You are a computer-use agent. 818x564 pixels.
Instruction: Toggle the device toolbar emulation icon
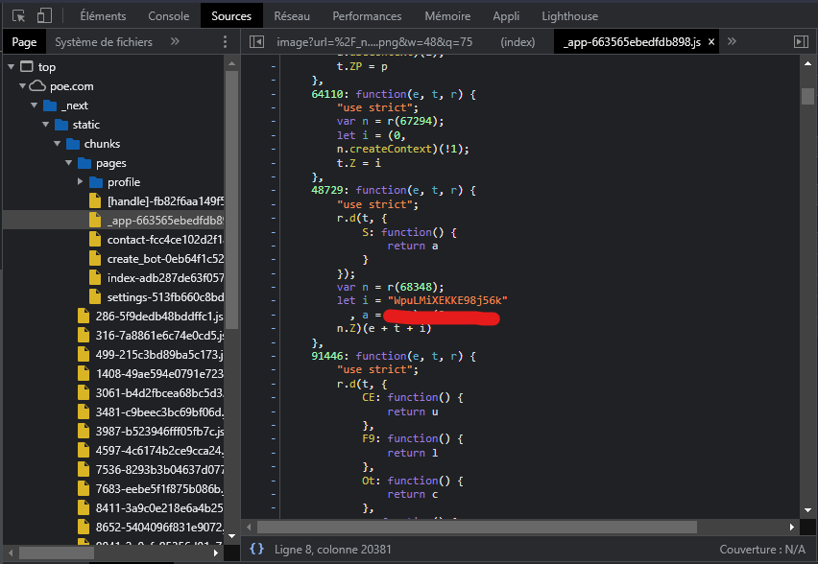click(x=45, y=16)
